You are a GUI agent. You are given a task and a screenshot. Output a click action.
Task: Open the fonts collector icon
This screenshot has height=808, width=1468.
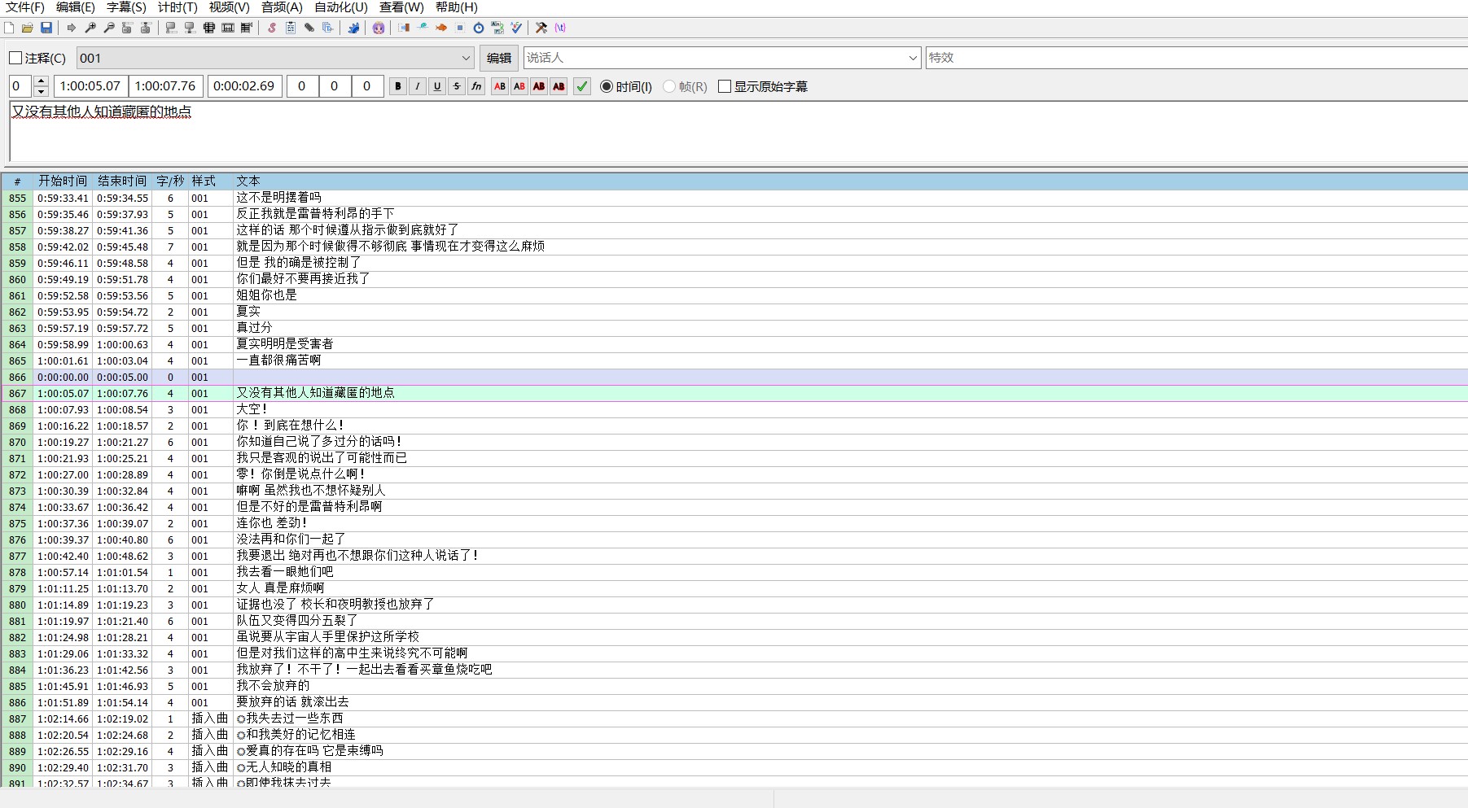(x=328, y=28)
